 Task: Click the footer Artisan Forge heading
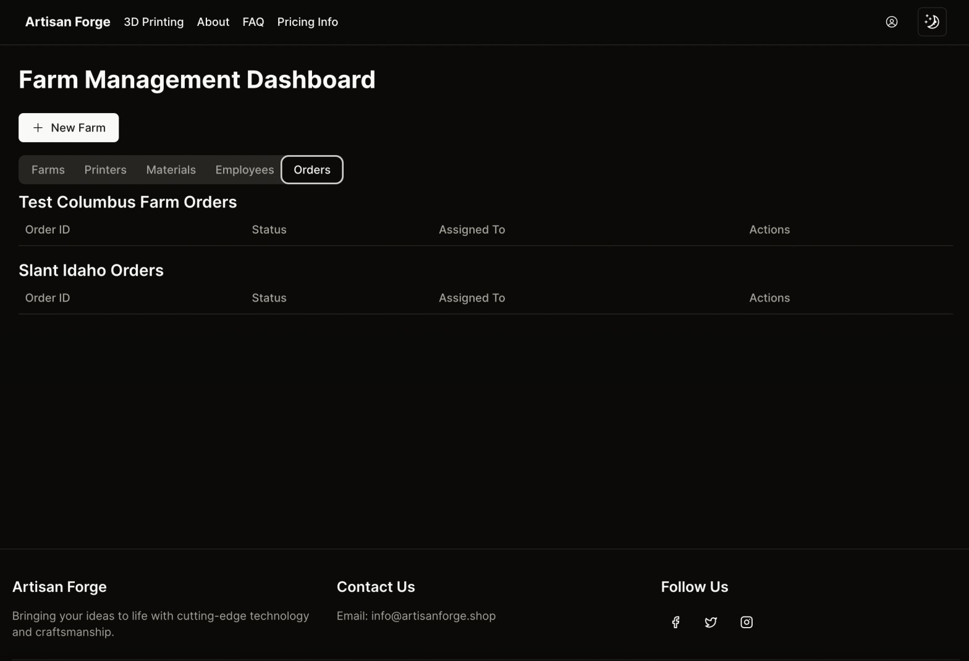click(x=59, y=587)
